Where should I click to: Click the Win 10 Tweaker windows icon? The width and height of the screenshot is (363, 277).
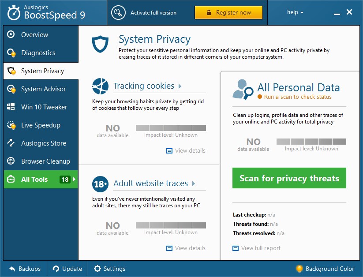11,107
